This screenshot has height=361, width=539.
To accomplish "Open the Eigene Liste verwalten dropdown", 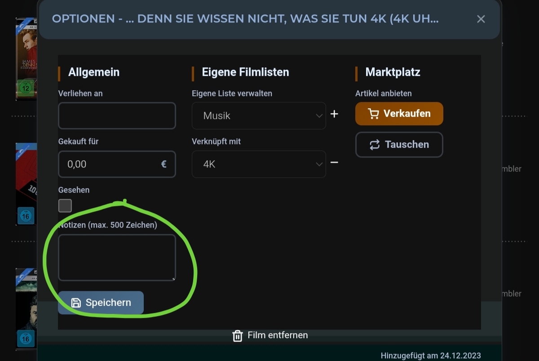I will (x=259, y=115).
